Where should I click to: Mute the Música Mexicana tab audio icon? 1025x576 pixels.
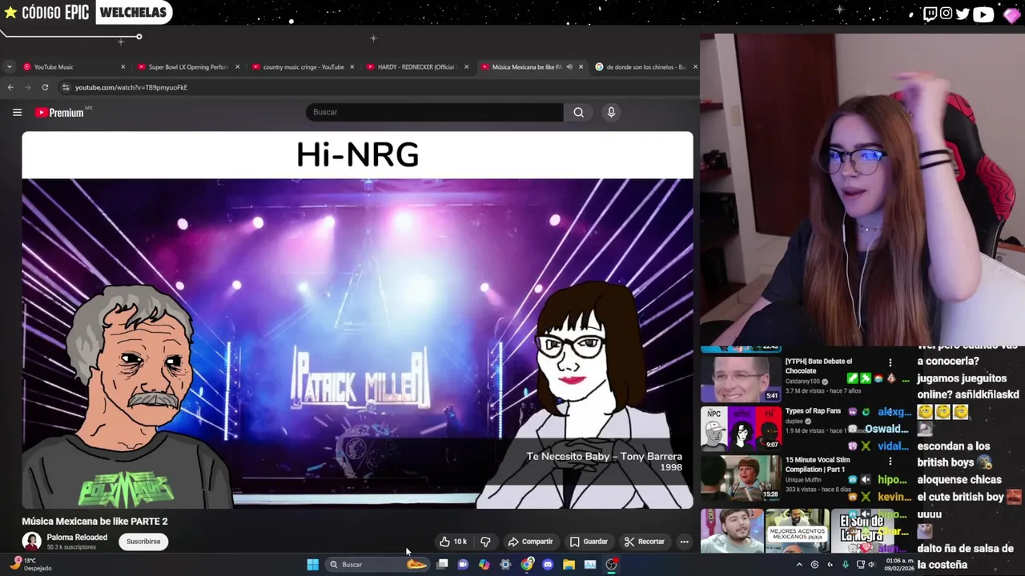coord(569,66)
